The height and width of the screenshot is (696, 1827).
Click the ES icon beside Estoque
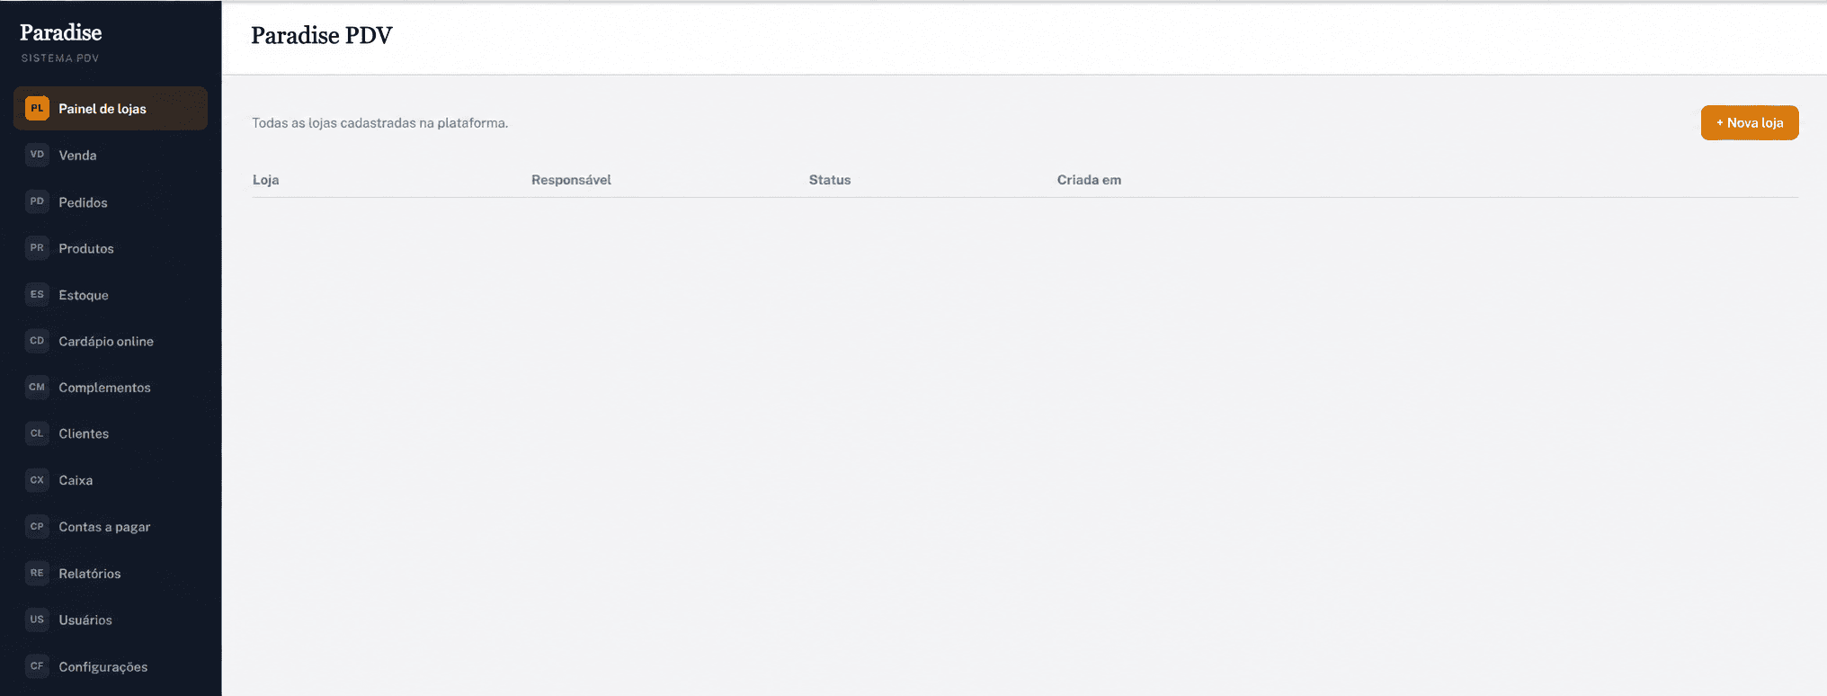point(37,294)
